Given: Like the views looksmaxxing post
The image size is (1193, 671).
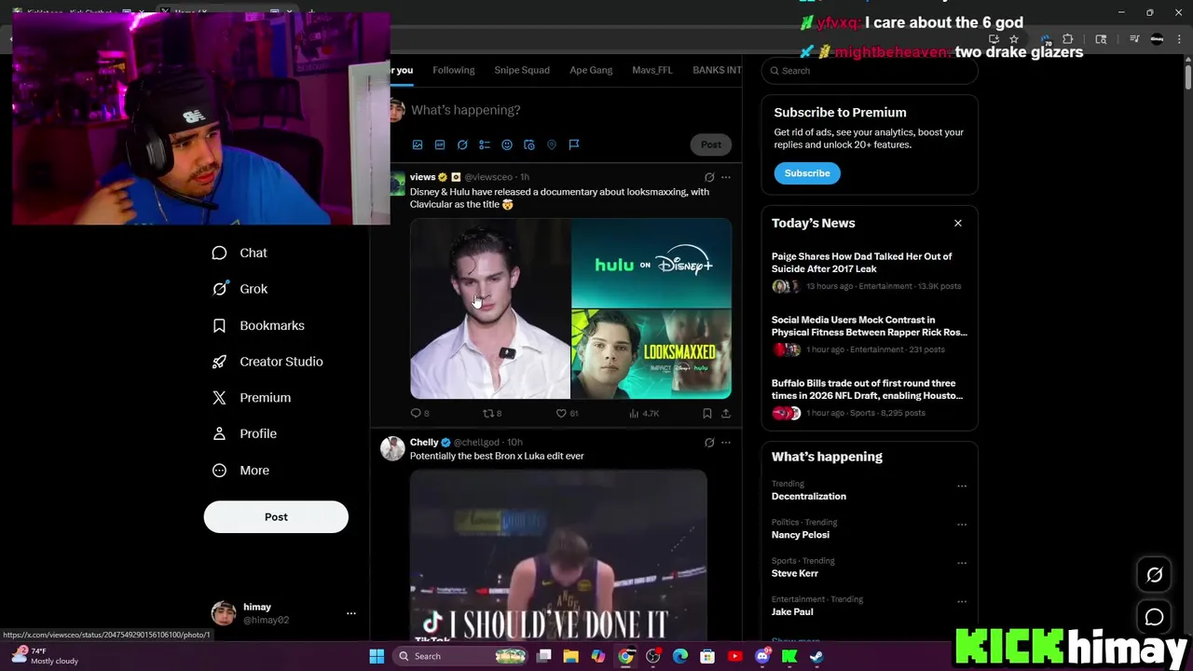Looking at the screenshot, I should (566, 413).
